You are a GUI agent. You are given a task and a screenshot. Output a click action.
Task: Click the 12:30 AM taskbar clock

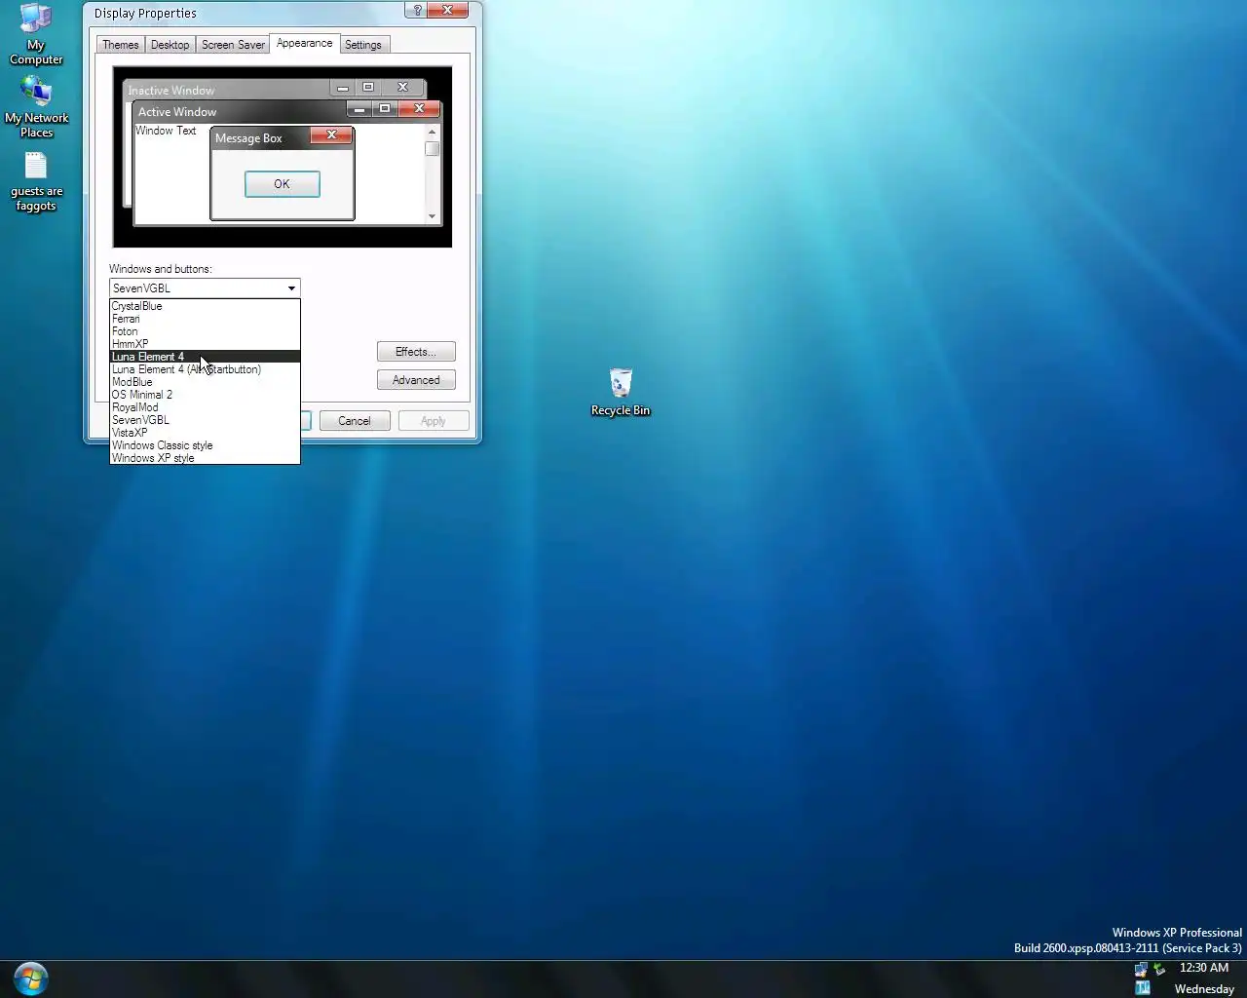(1203, 968)
